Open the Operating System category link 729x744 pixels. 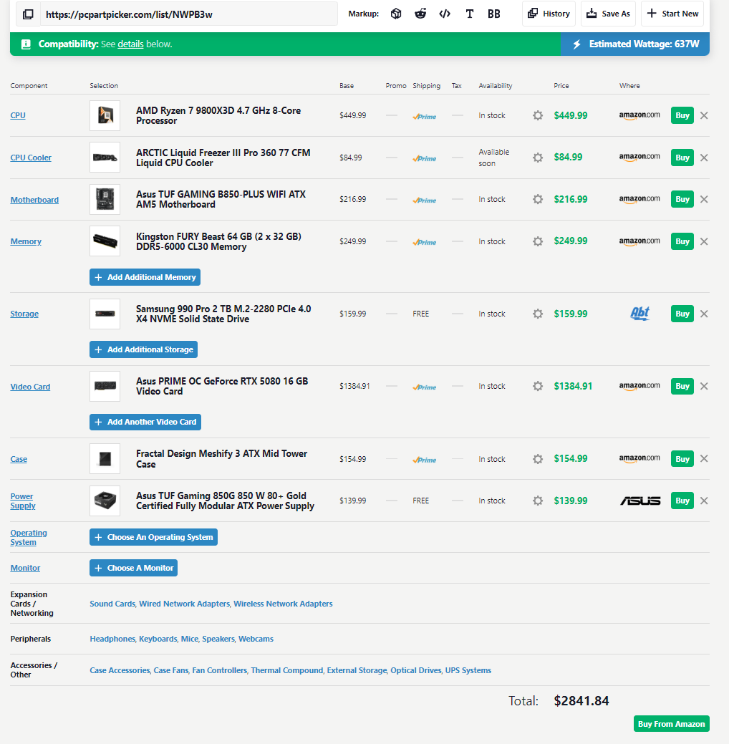pyautogui.click(x=29, y=538)
